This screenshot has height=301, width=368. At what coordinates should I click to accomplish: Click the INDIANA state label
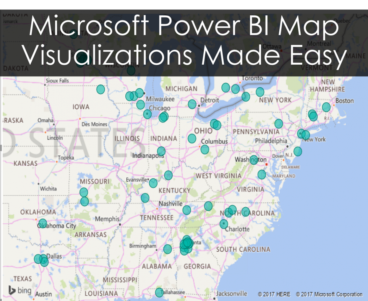pos(164,139)
